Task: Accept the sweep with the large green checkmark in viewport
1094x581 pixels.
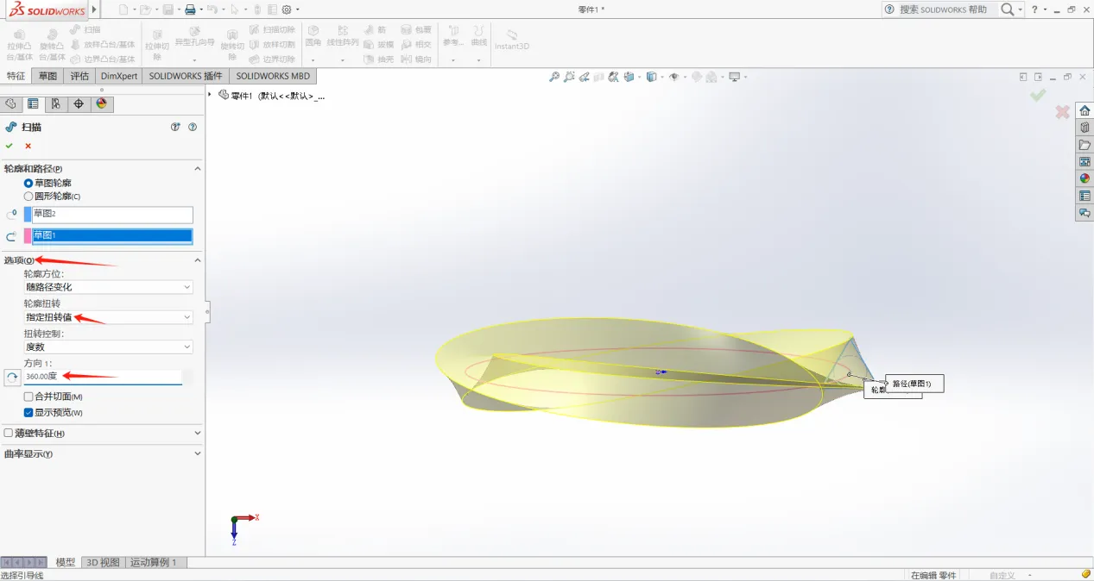Action: click(1038, 95)
